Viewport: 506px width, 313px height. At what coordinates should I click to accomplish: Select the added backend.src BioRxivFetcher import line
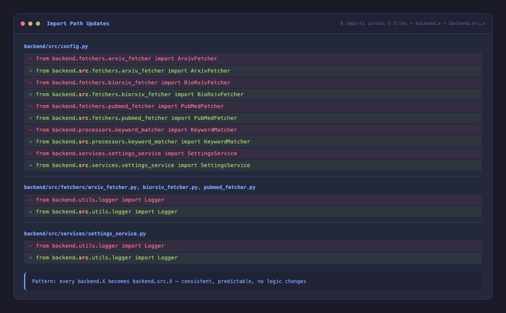(140, 94)
